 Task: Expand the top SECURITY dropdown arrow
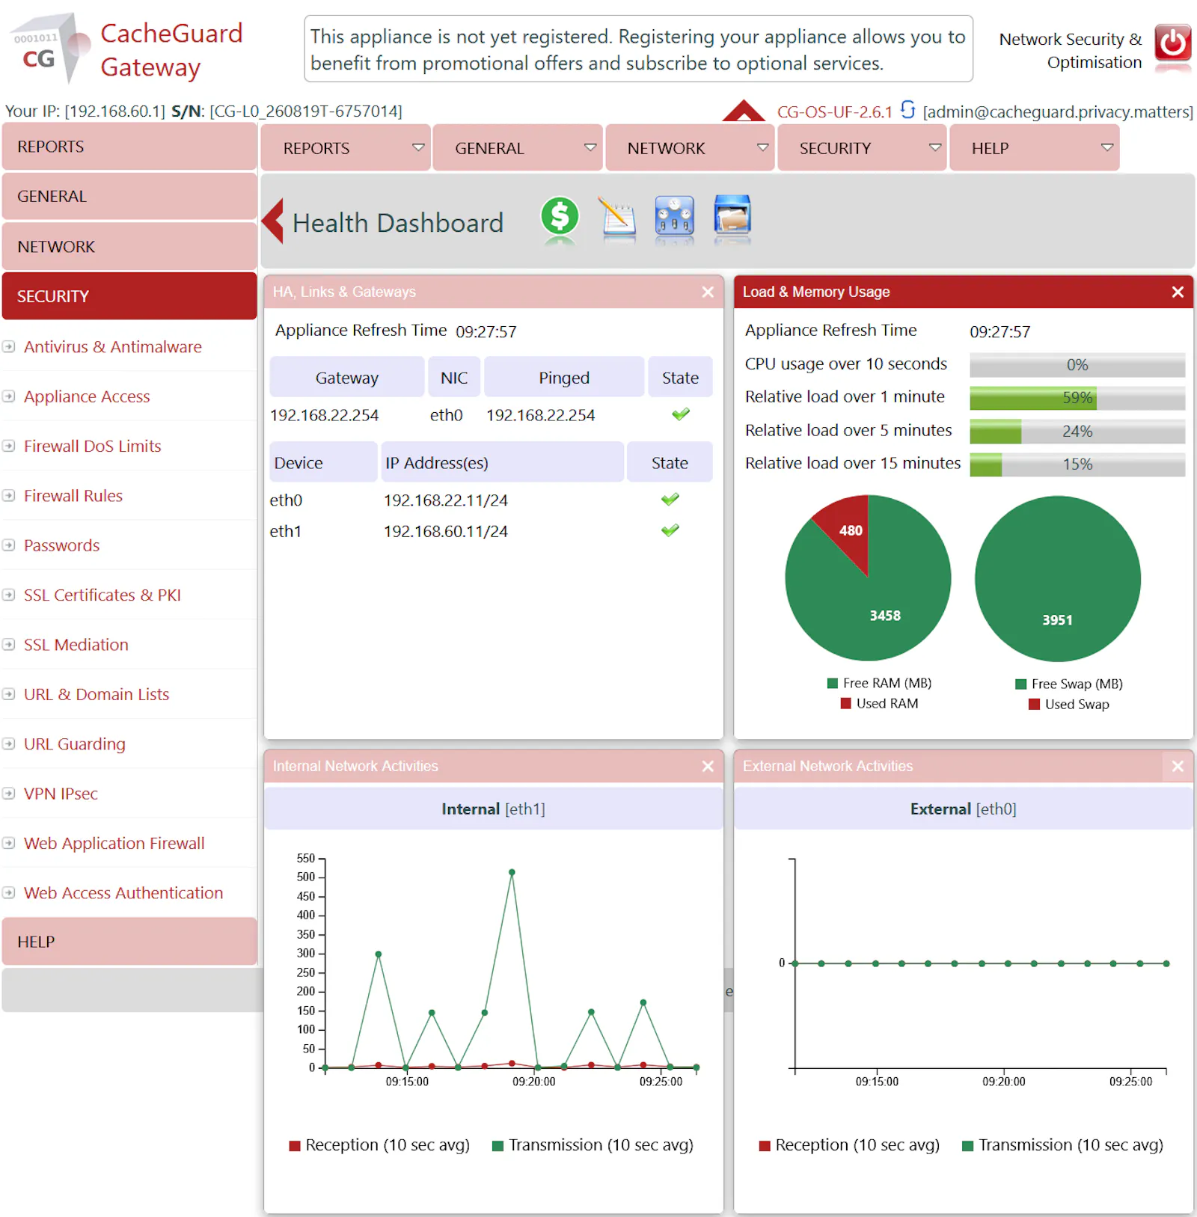pyautogui.click(x=934, y=147)
